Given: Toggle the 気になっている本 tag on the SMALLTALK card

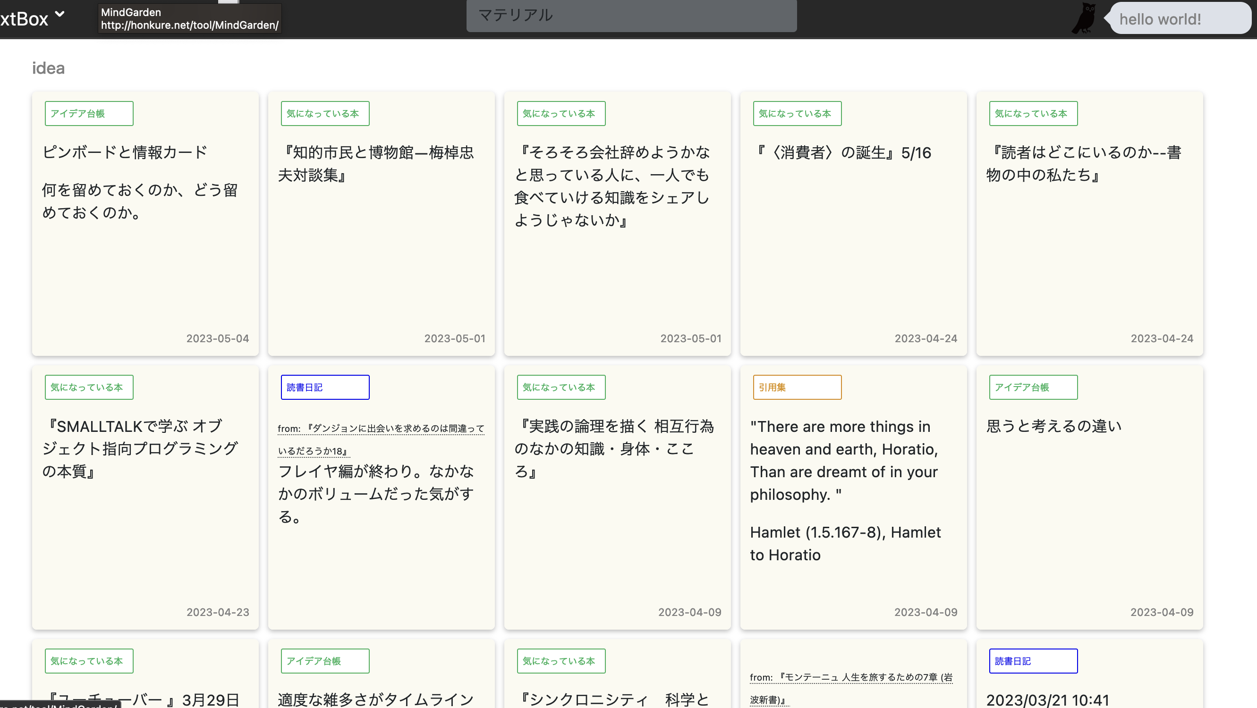Looking at the screenshot, I should (x=88, y=387).
